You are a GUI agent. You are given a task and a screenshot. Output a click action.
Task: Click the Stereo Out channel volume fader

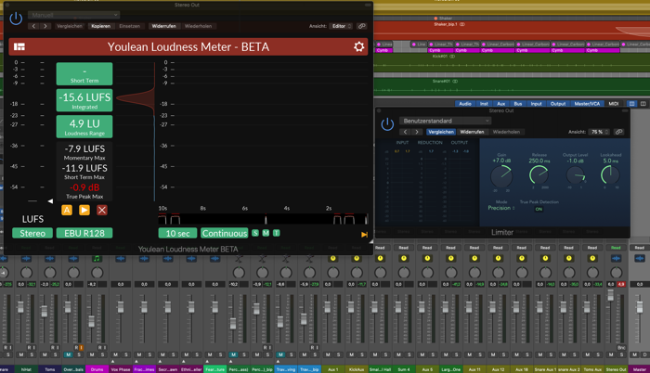click(x=610, y=295)
